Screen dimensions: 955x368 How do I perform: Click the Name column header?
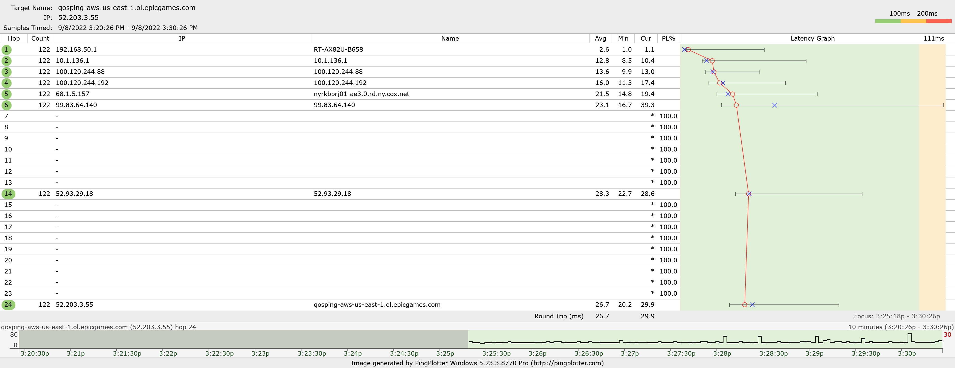click(450, 39)
